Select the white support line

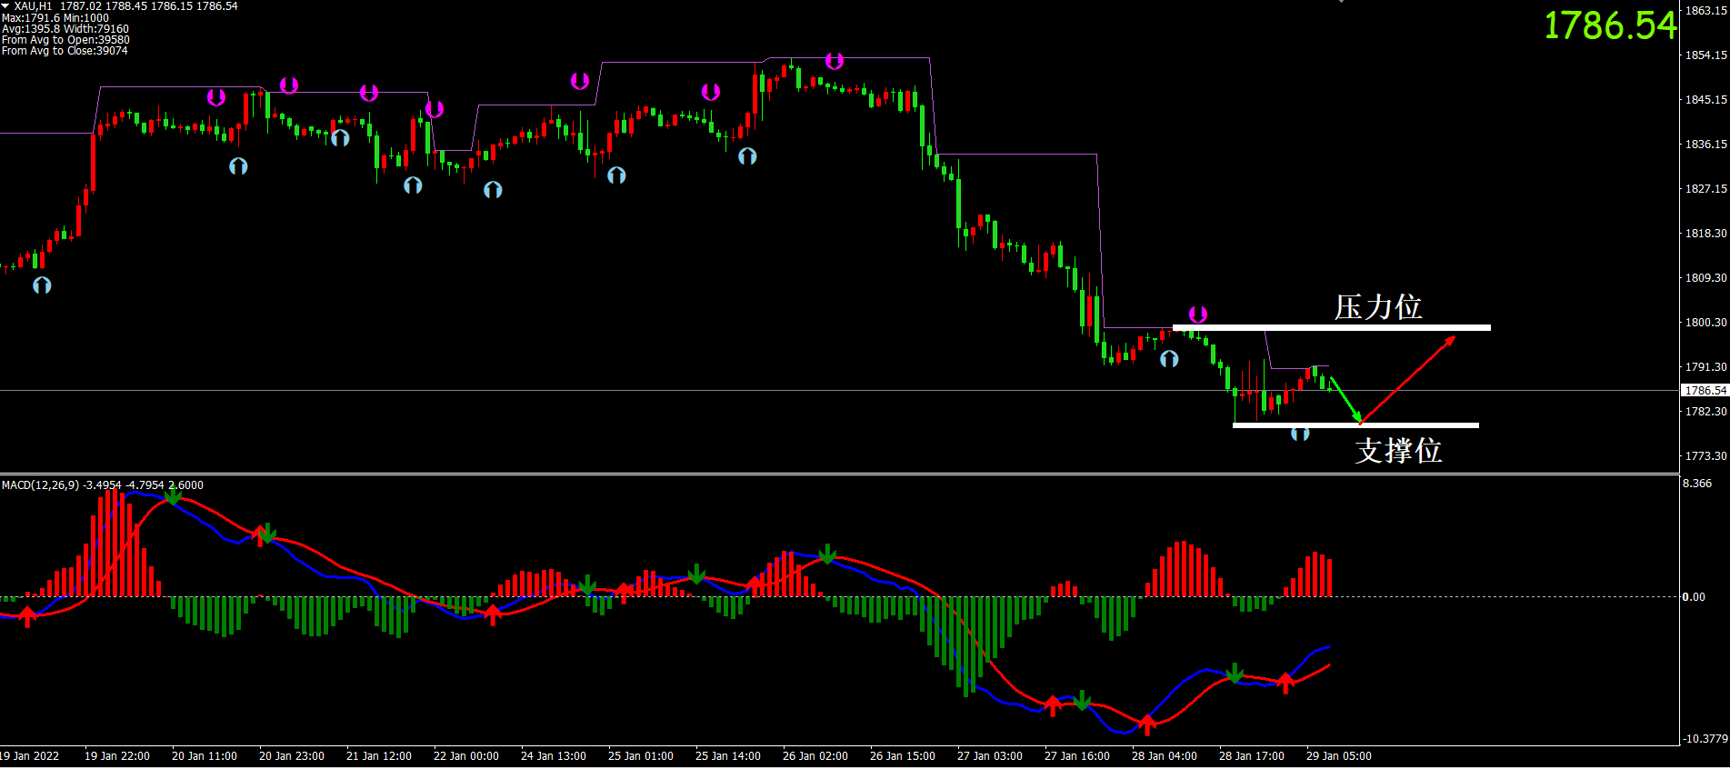1355,425
